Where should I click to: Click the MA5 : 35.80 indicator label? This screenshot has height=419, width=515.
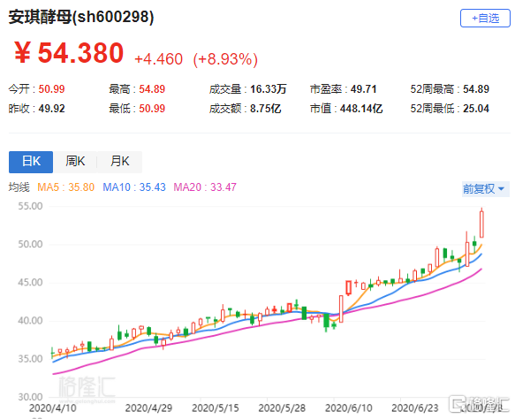[x=65, y=187]
